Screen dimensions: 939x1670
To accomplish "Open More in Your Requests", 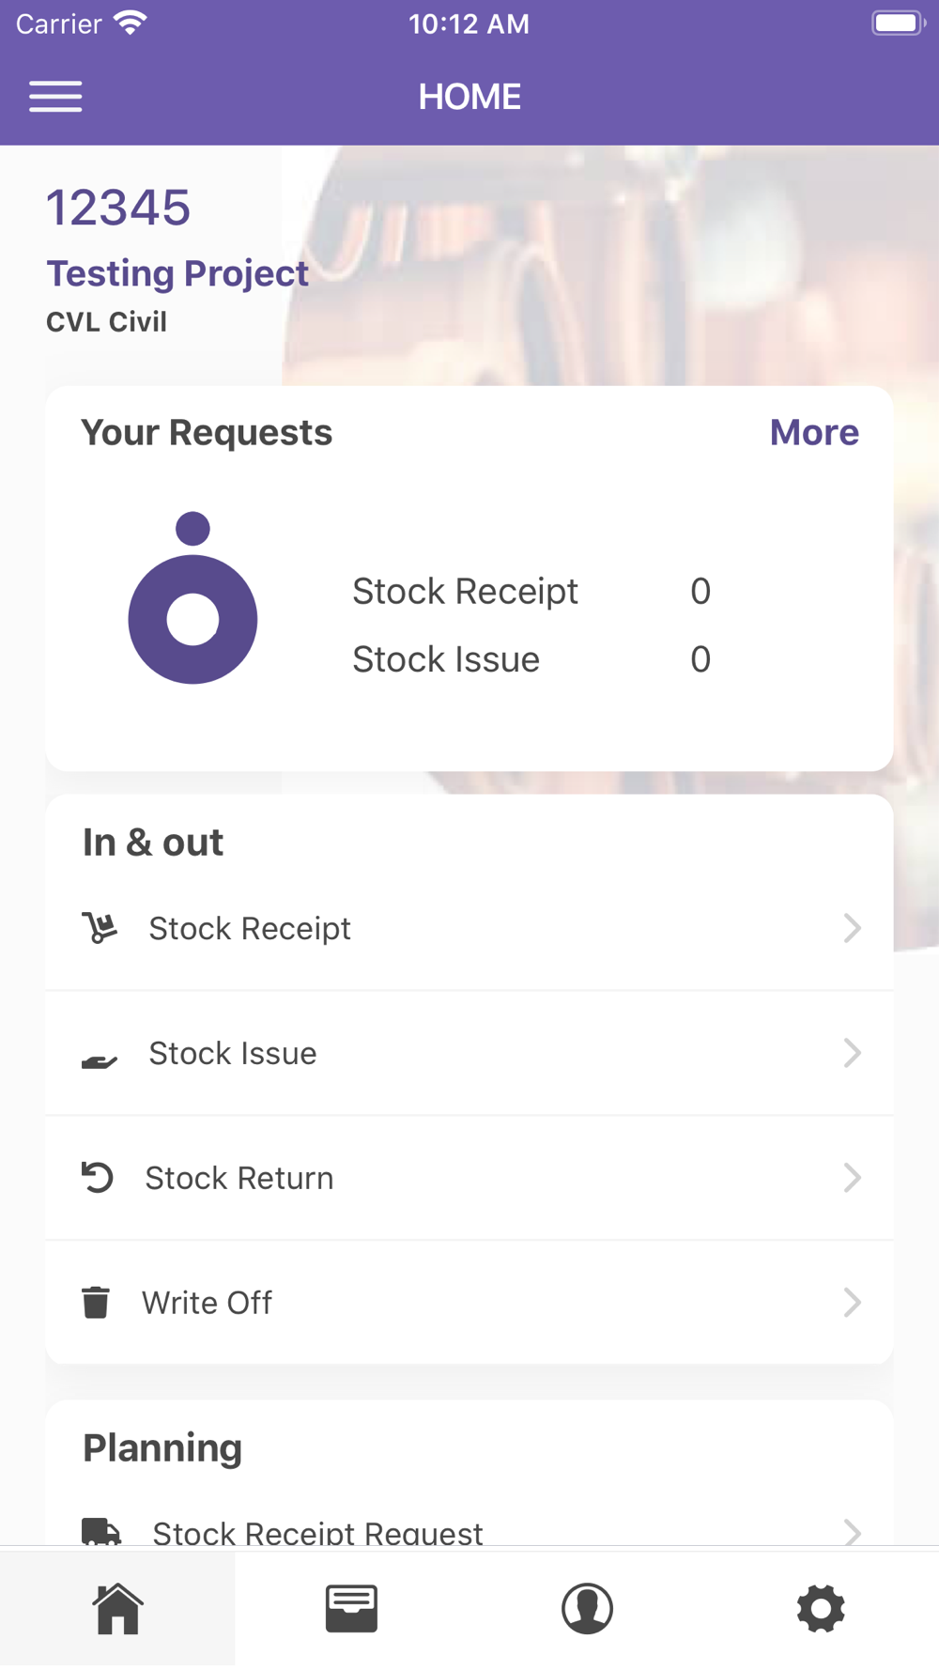I will tap(814, 432).
